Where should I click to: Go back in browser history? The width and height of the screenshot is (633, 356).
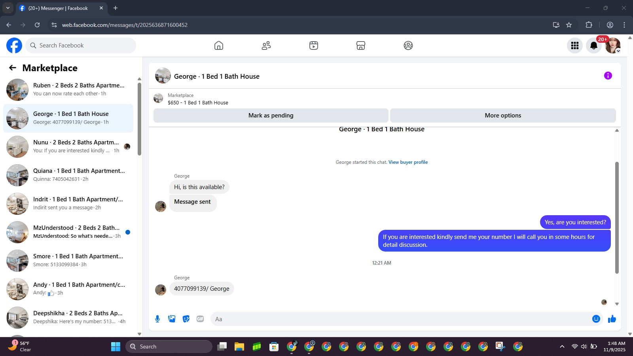coord(9,25)
